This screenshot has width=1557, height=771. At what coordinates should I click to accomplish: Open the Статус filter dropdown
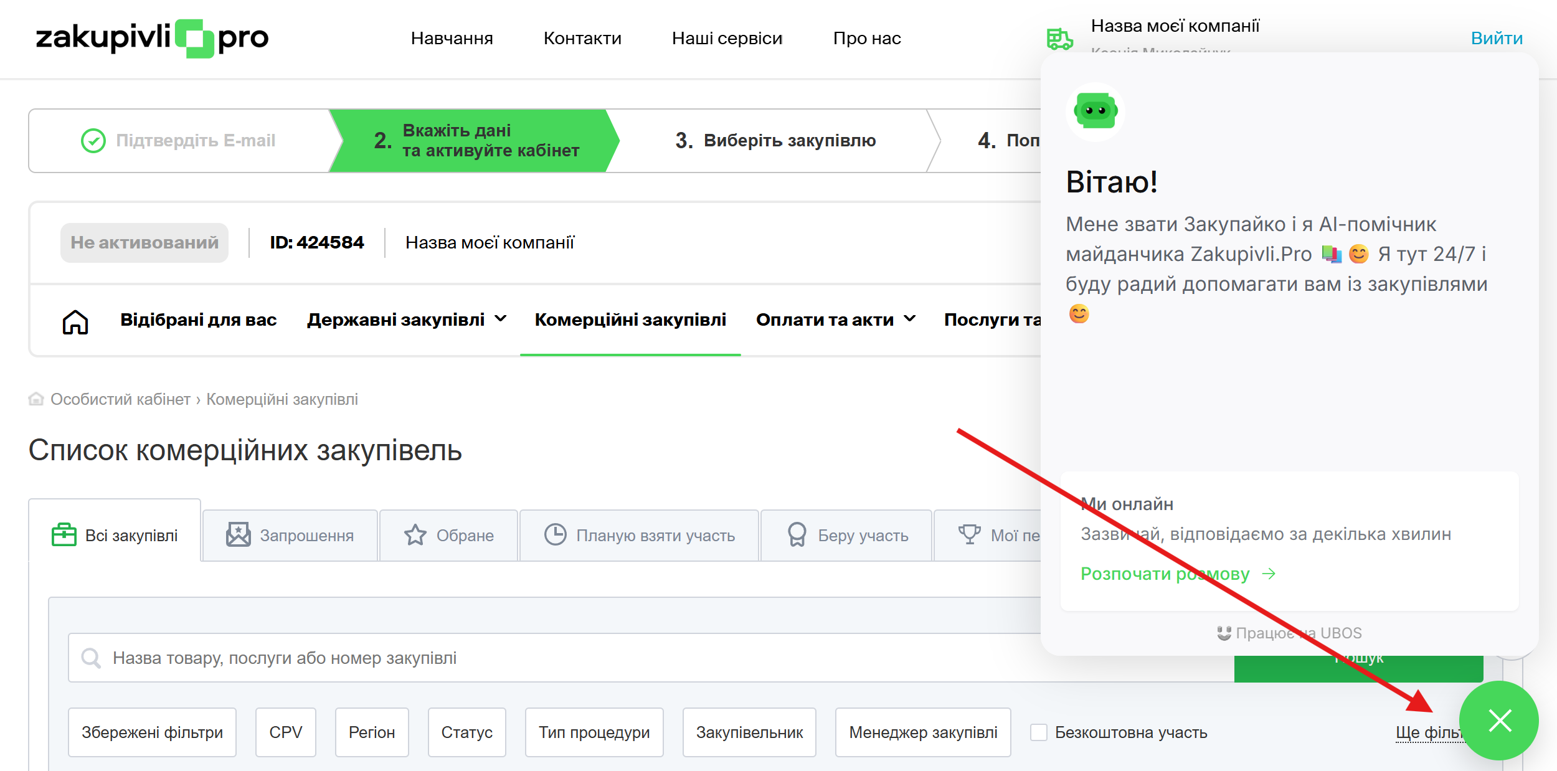pyautogui.click(x=466, y=732)
